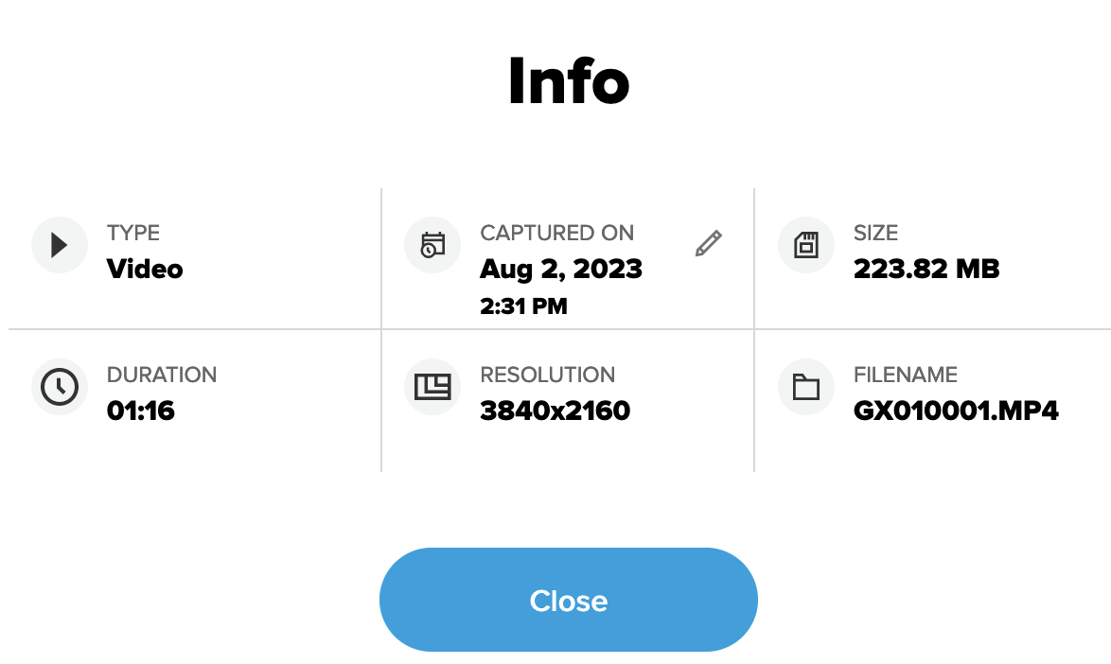Click the folder icon next to Filename
Viewport: 1111px width, 664px height.
[x=805, y=387]
